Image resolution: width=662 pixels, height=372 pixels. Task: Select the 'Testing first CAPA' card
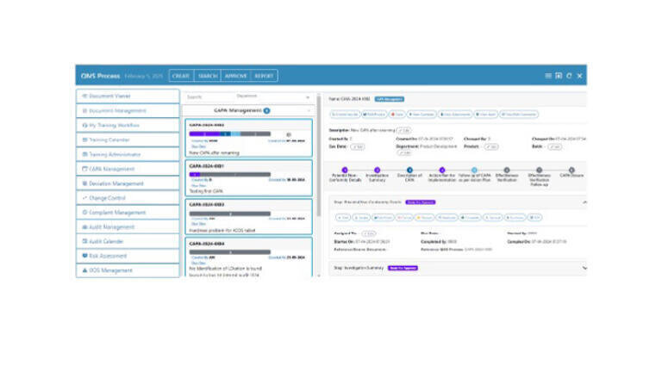click(248, 177)
